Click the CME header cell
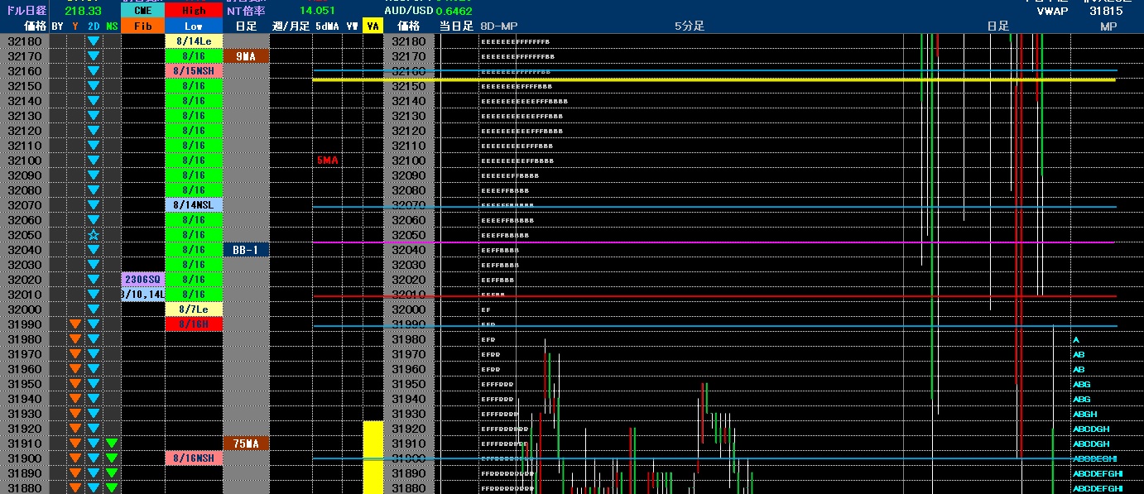The width and height of the screenshot is (1144, 494). pyautogui.click(x=142, y=12)
